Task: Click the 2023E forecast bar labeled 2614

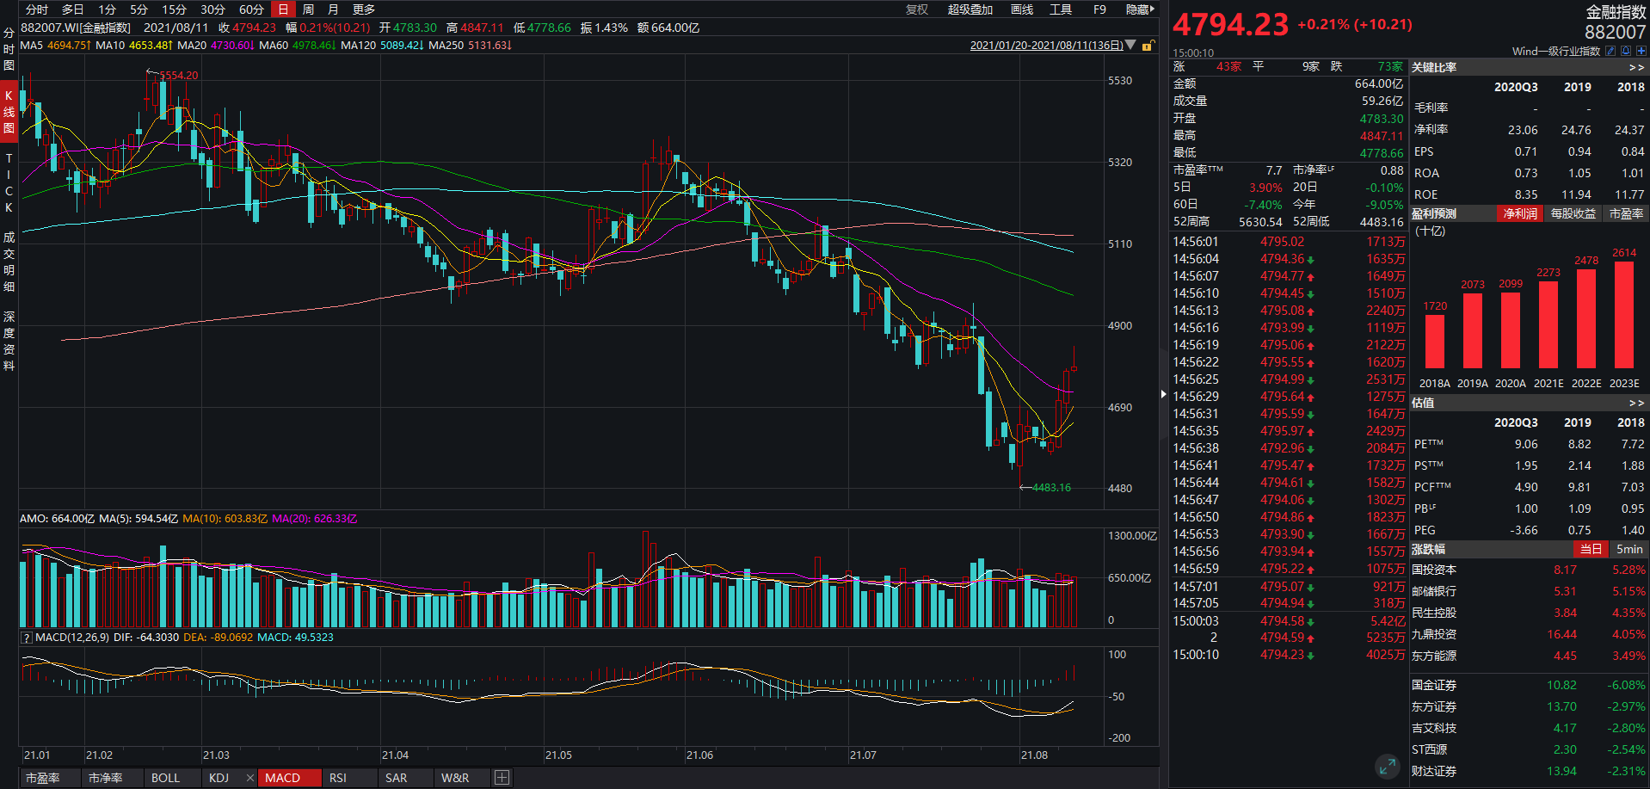Action: [x=1624, y=314]
